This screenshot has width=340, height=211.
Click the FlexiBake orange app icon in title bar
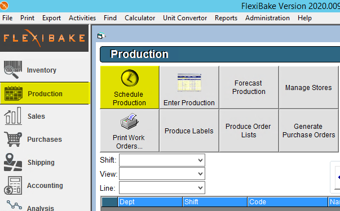tap(4, 6)
